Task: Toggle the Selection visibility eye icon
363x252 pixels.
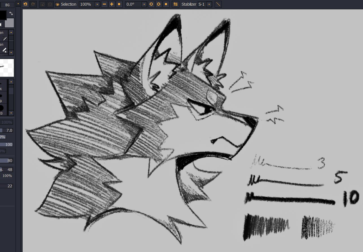Action: point(57,4)
